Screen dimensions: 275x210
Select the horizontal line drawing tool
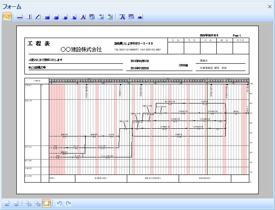tap(20, 17)
